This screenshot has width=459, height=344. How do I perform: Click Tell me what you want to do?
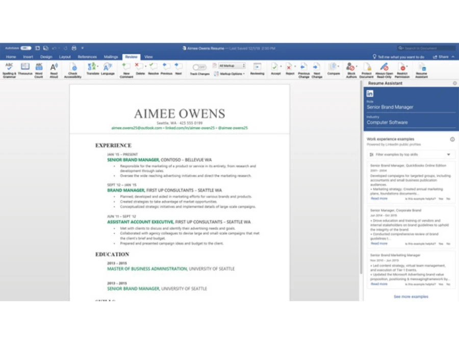(398, 57)
